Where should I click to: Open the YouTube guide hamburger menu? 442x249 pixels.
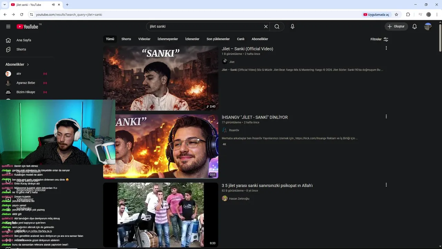pos(8,27)
